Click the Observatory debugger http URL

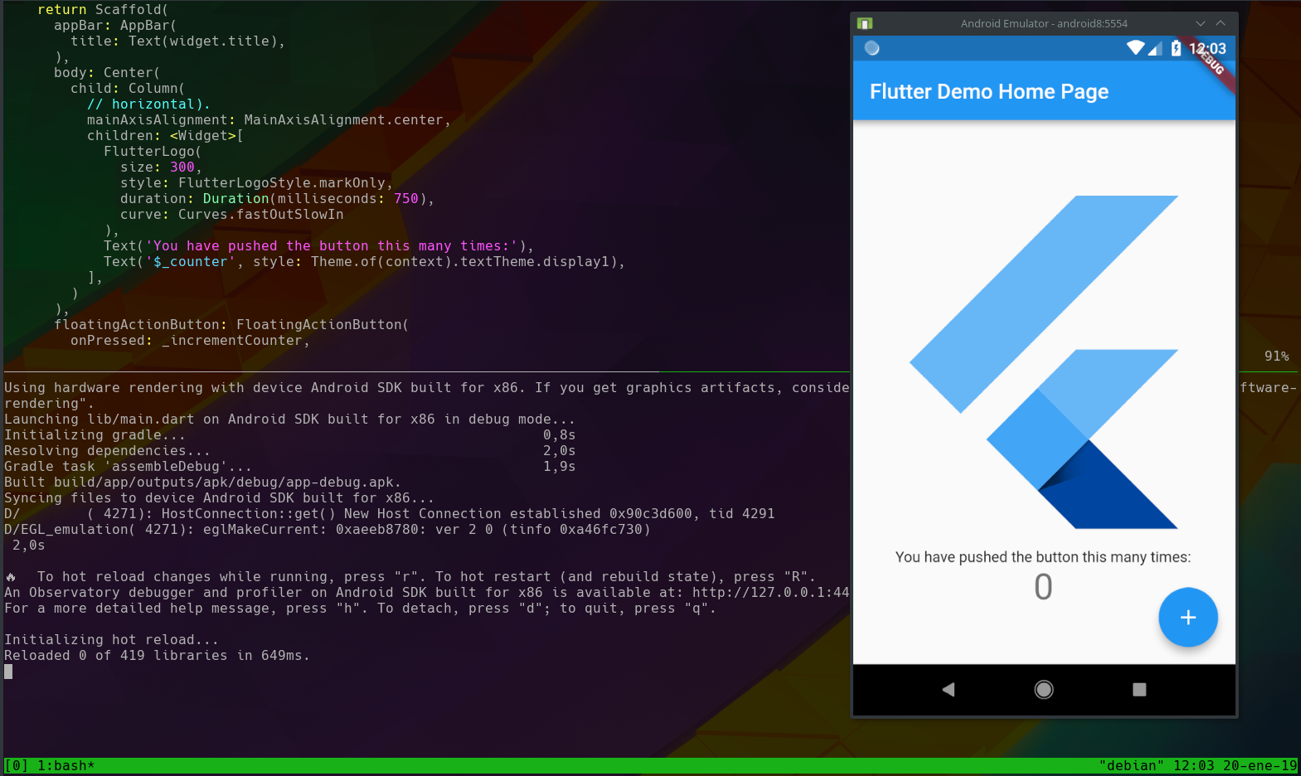click(x=770, y=593)
